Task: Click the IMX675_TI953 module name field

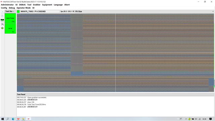Action: click(x=40, y=11)
